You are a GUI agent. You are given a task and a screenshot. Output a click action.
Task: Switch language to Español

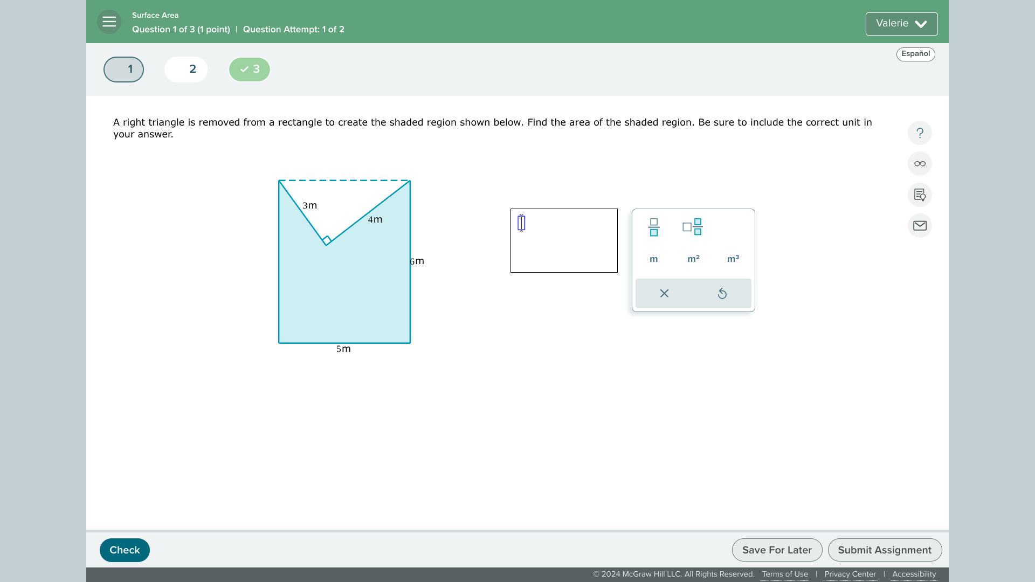click(915, 54)
